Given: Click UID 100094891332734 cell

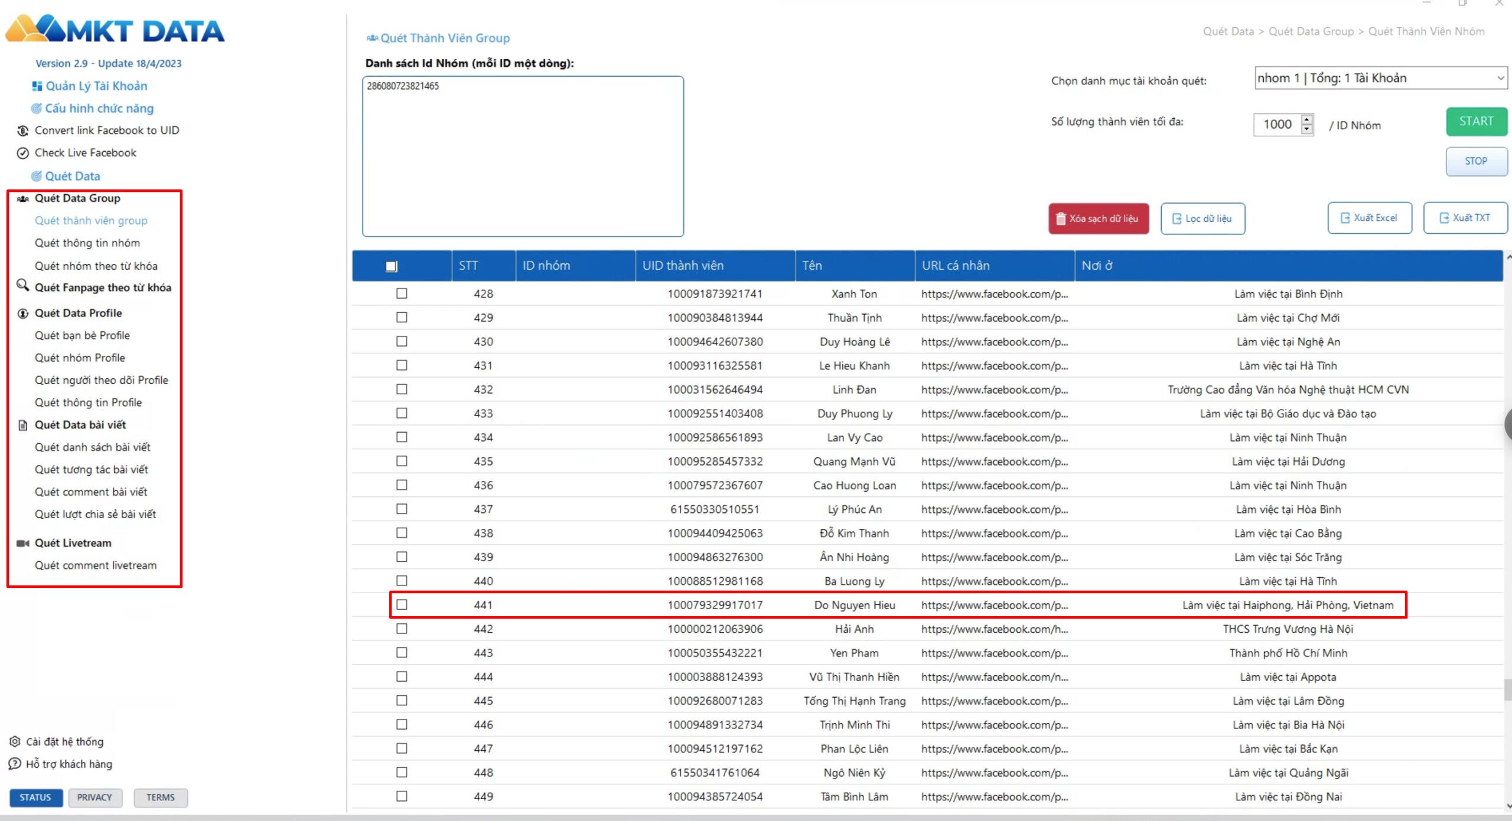Looking at the screenshot, I should [x=715, y=725].
